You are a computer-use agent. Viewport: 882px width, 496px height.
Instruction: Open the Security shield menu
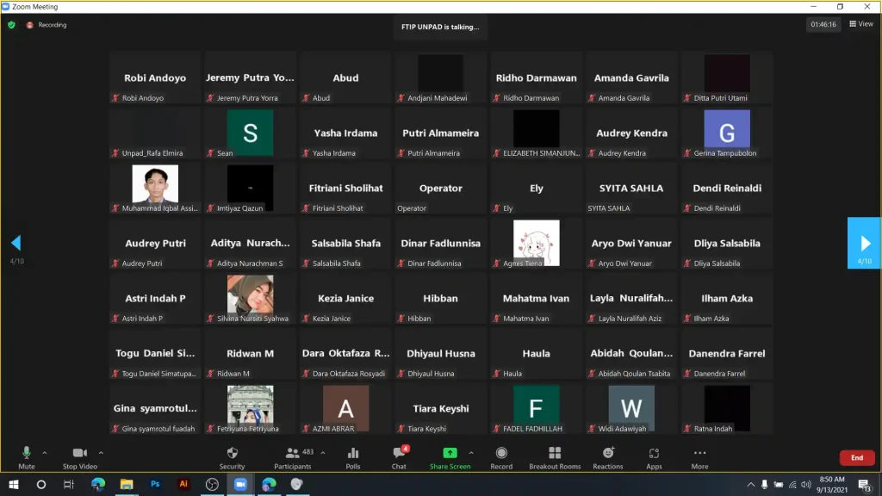[x=232, y=458]
